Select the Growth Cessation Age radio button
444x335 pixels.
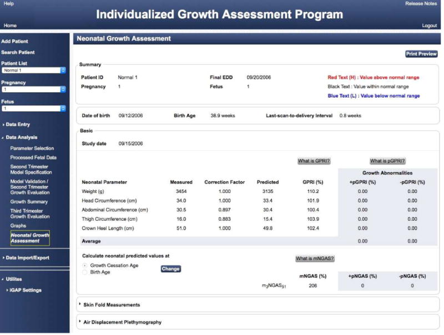click(x=85, y=266)
